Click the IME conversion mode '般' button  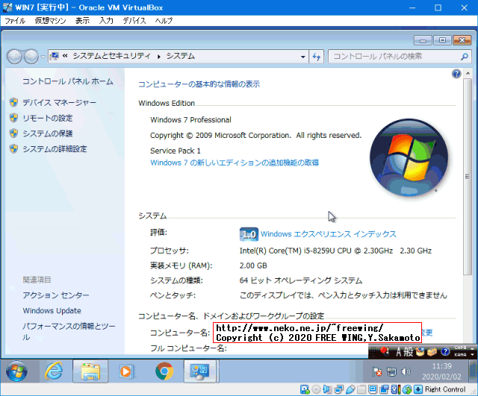409,352
